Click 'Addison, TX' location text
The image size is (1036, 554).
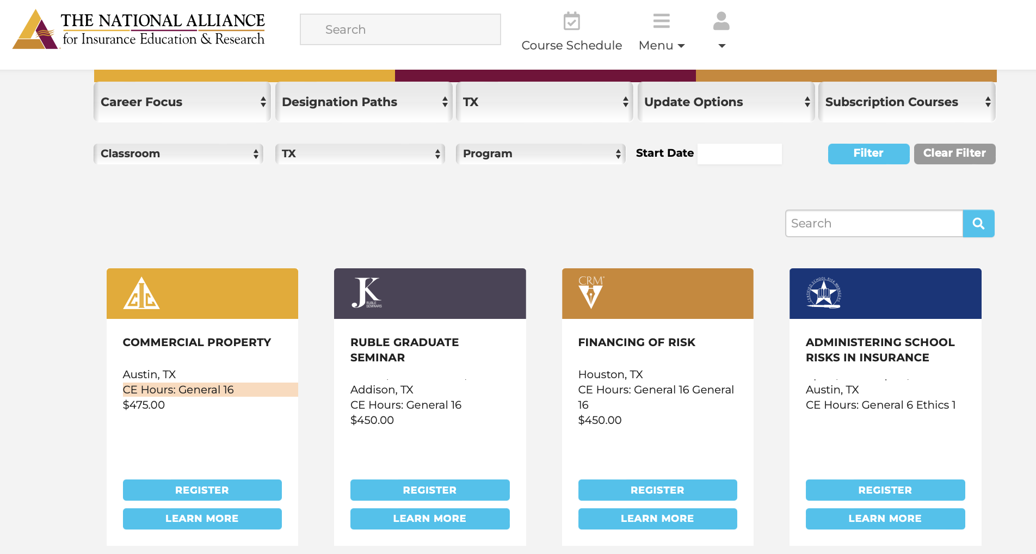(x=382, y=390)
